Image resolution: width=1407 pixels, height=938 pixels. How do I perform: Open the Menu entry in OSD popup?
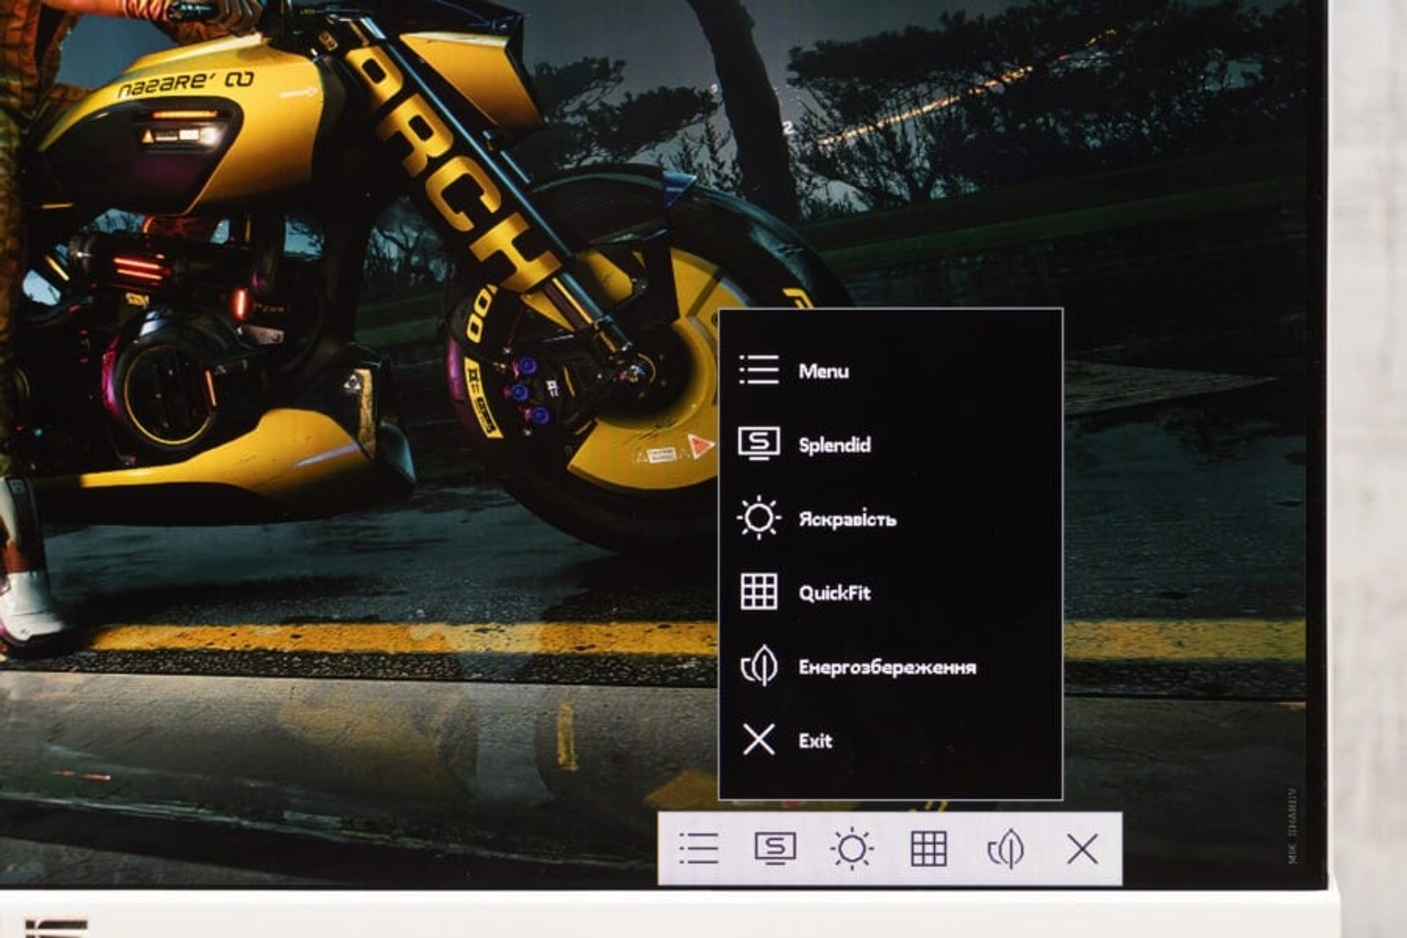point(824,371)
